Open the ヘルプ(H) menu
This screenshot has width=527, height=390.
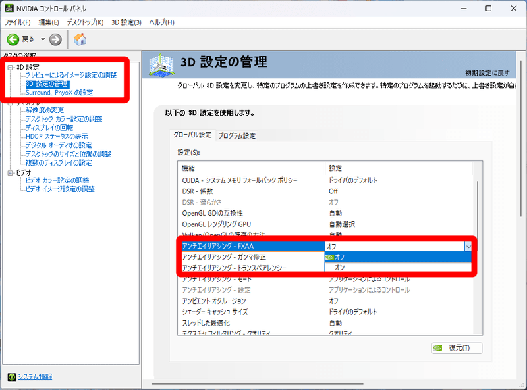pyautogui.click(x=161, y=22)
